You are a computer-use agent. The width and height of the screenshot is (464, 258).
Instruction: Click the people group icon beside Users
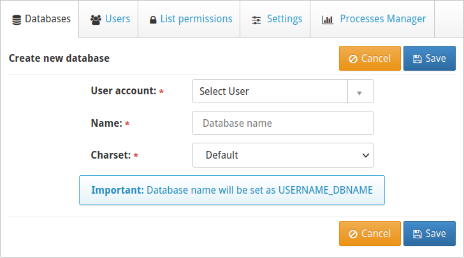(x=96, y=19)
